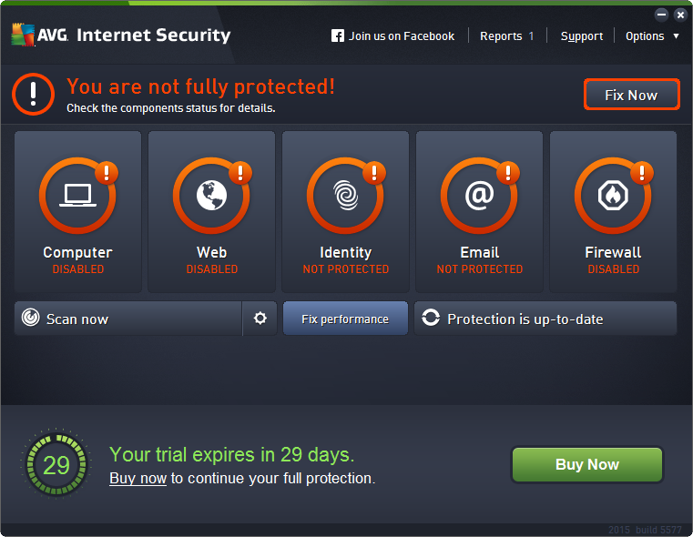This screenshot has width=693, height=537.
Task: Open the Support menu
Action: 582,36
